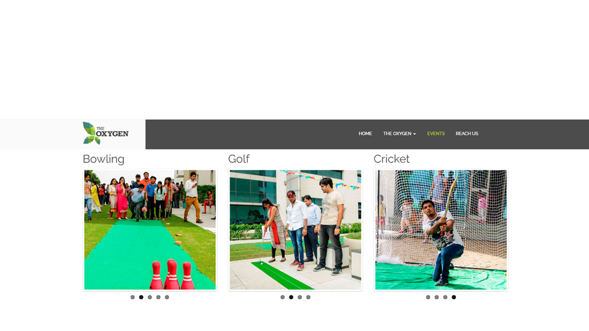Select first Cricket carousel dot

428,297
